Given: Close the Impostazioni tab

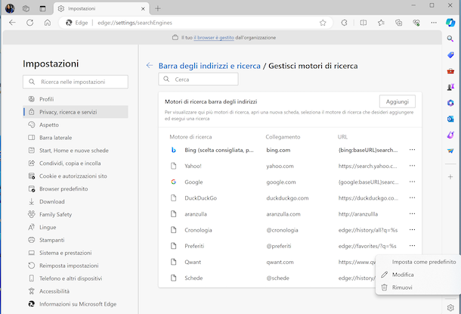Looking at the screenshot, I should (143, 9).
